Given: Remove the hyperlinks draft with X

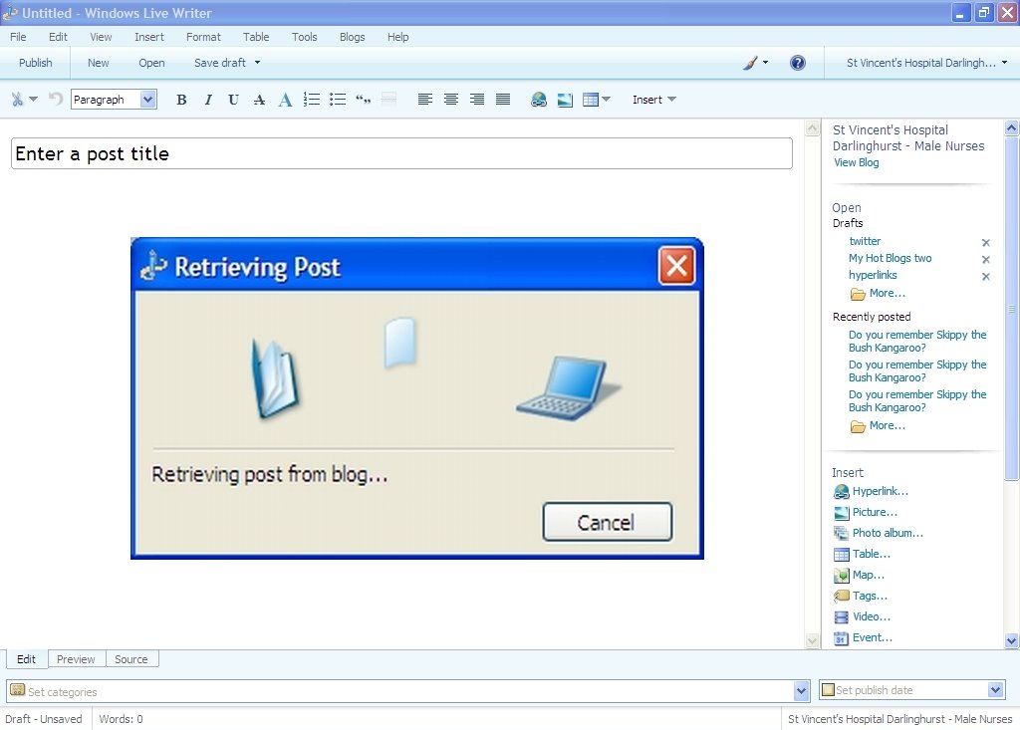Looking at the screenshot, I should pyautogui.click(x=985, y=276).
